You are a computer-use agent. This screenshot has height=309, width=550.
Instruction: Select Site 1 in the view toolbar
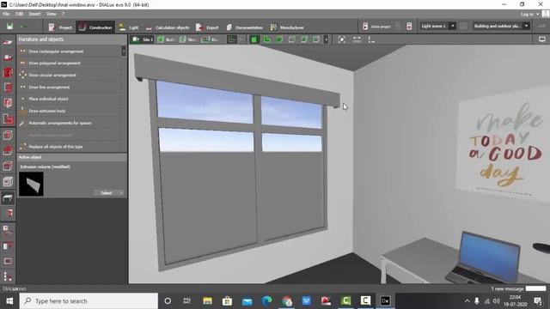(143, 39)
